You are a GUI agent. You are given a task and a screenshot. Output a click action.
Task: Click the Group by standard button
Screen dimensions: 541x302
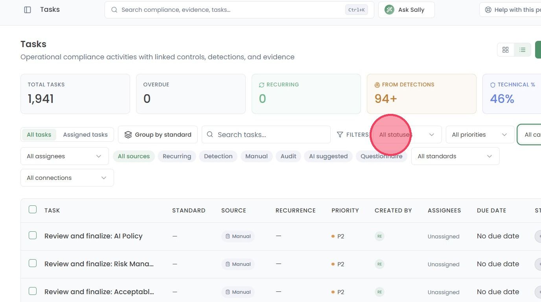pos(158,135)
